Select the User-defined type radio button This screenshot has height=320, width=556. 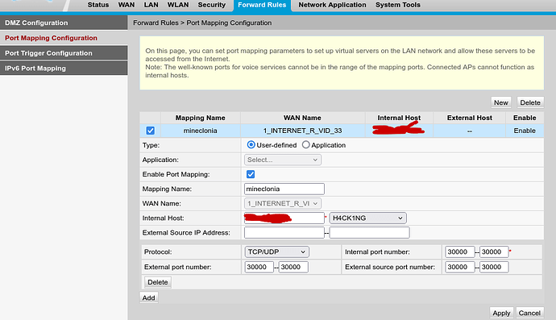click(x=251, y=145)
